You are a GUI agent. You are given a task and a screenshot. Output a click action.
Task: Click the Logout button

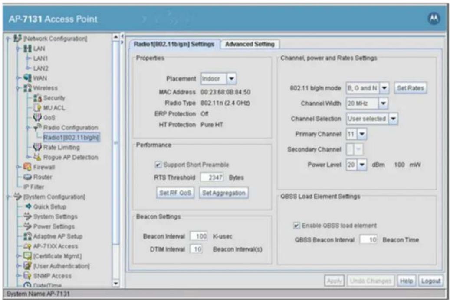point(431,281)
